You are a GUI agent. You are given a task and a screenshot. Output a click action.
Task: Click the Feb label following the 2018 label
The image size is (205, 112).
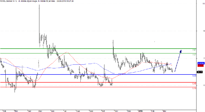click(x=153, y=111)
